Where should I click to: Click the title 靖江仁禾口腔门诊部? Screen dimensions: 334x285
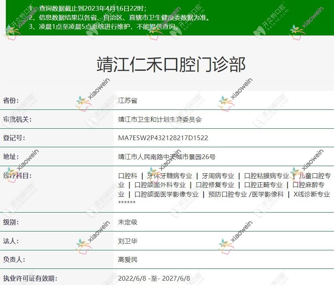[x=171, y=65]
